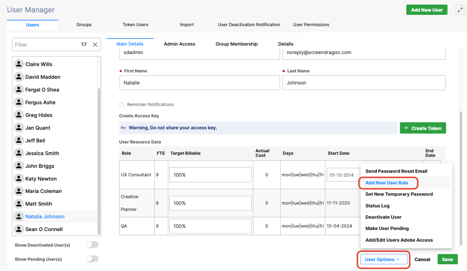
Task: Toggle Show Pending User(s) switch
Action: pyautogui.click(x=92, y=259)
